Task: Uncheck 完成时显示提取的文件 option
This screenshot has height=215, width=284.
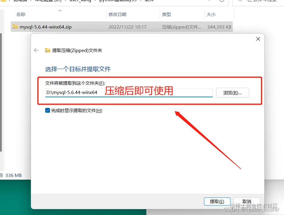Action: 48,110
